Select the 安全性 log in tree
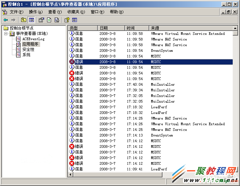240x186 pixels. pyautogui.click(x=28, y=49)
